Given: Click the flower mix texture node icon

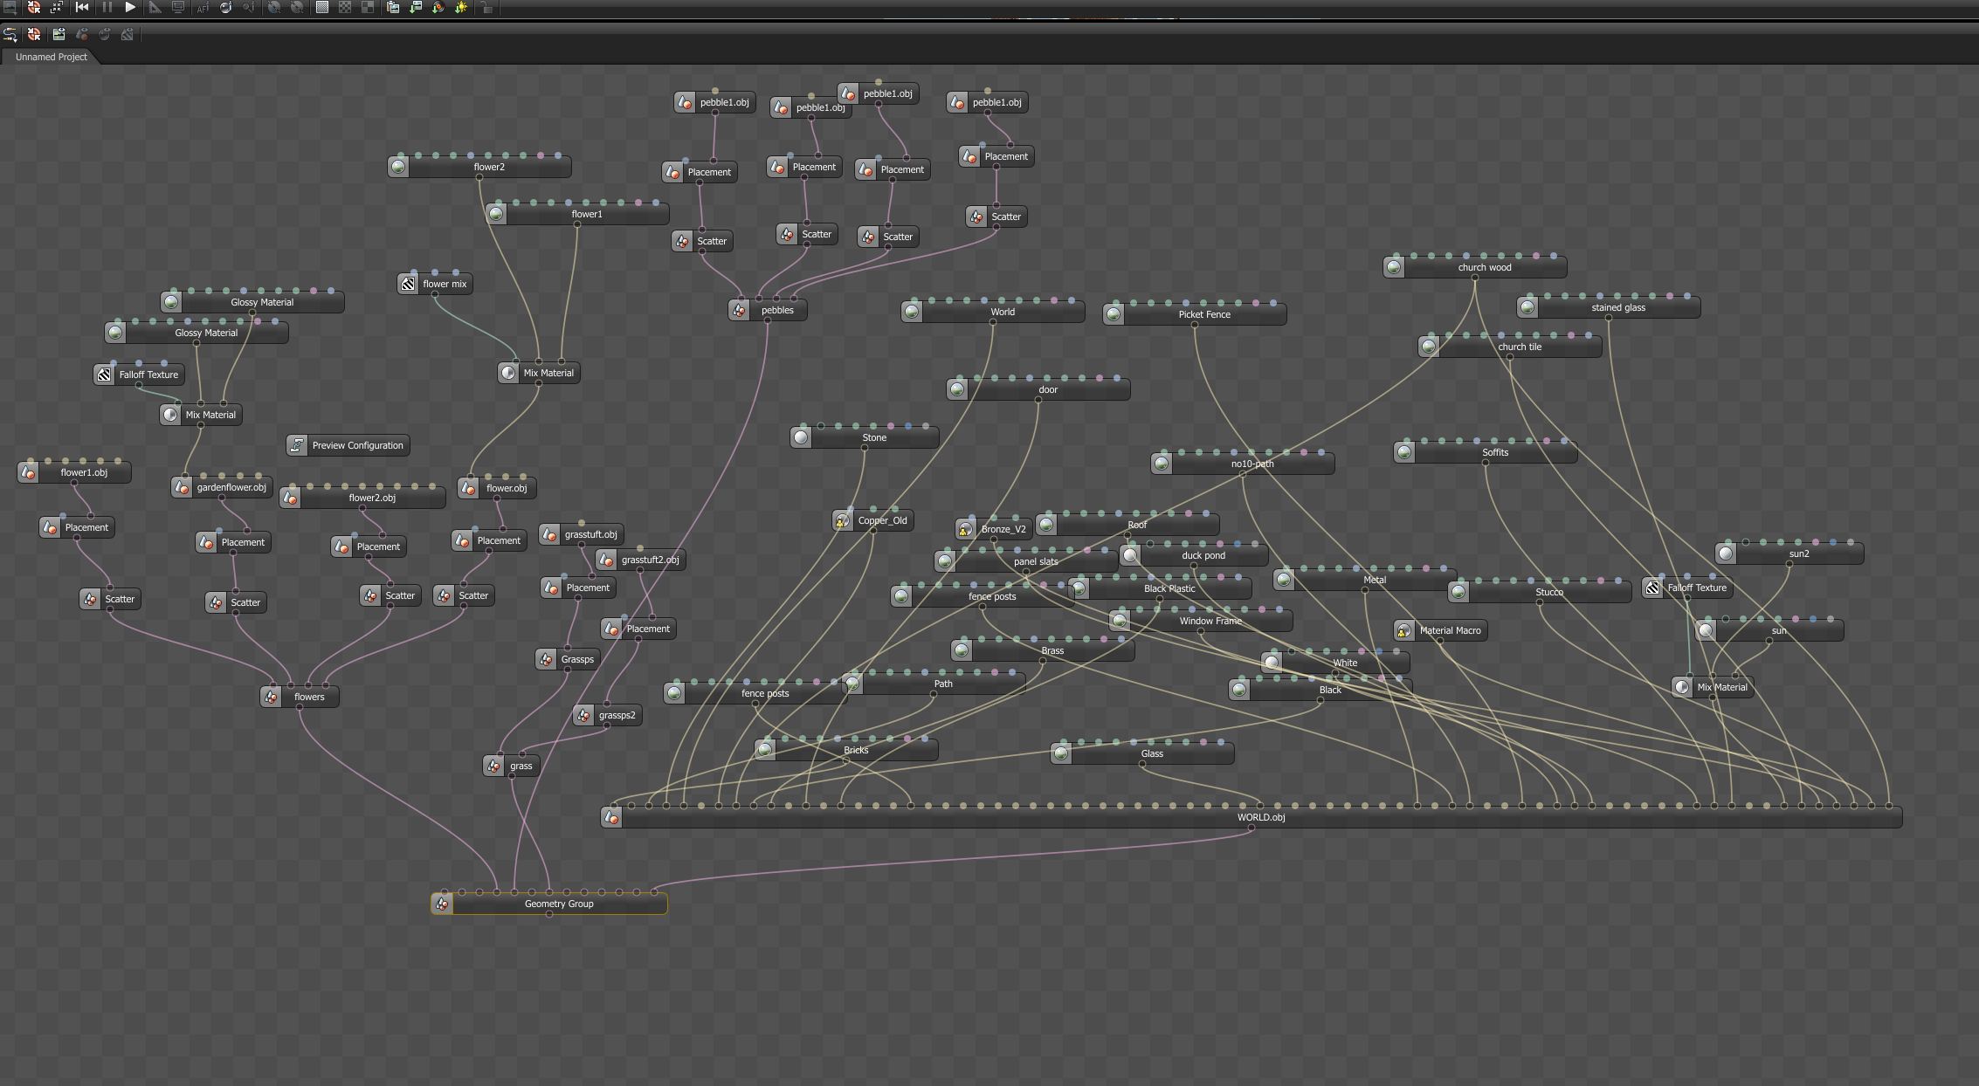Looking at the screenshot, I should 408,284.
